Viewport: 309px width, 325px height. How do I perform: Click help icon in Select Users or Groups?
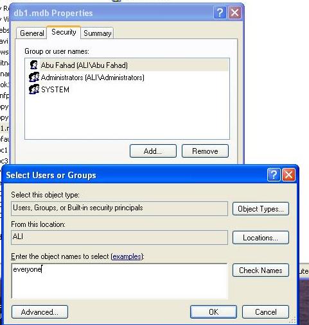(274, 175)
